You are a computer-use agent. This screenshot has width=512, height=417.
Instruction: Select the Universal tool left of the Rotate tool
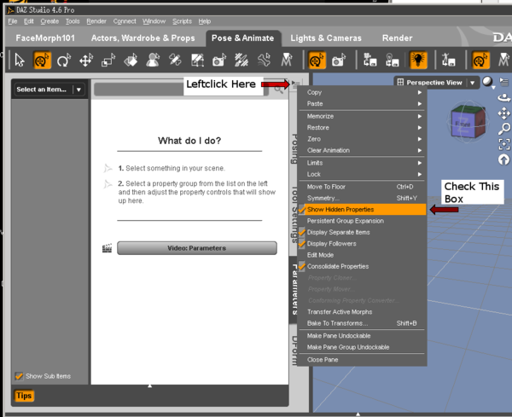42,61
